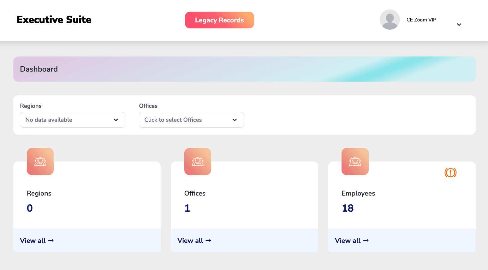View all employees link
The image size is (488, 270).
pos(348,241)
